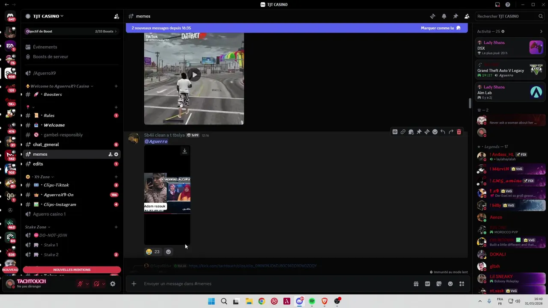Open Objectif de Boost progress bar
The width and height of the screenshot is (548, 308).
tap(71, 31)
